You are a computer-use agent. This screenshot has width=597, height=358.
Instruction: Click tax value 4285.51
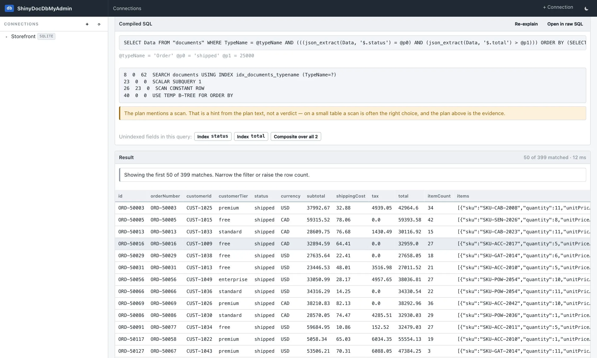point(382,315)
